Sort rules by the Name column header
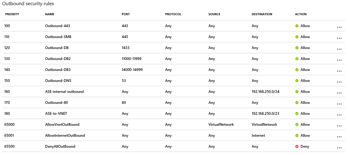 [x=50, y=14]
